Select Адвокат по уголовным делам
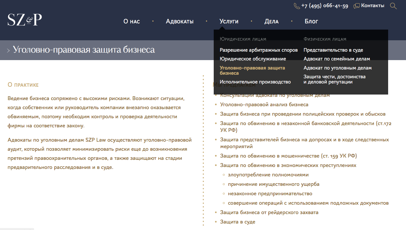Viewport: 406px width, 230px height. pyautogui.click(x=338, y=68)
